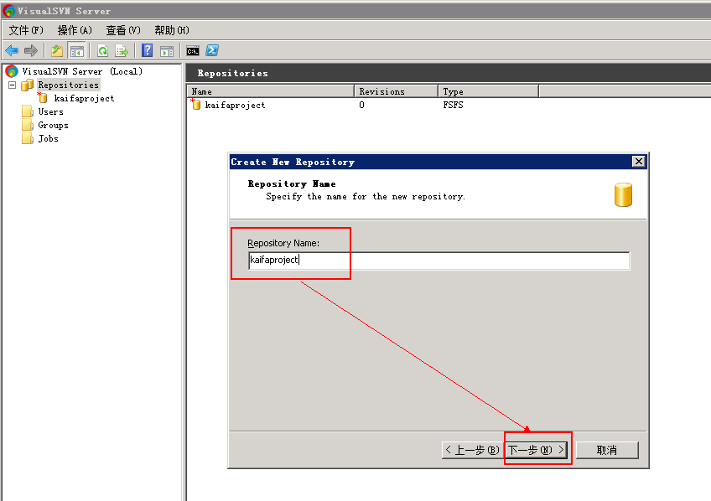The width and height of the screenshot is (711, 501).
Task: Select kaifaproject in the left tree
Action: coord(85,98)
